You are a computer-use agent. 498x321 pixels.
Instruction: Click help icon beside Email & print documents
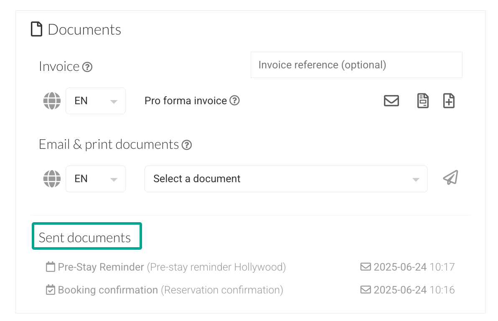tap(187, 145)
